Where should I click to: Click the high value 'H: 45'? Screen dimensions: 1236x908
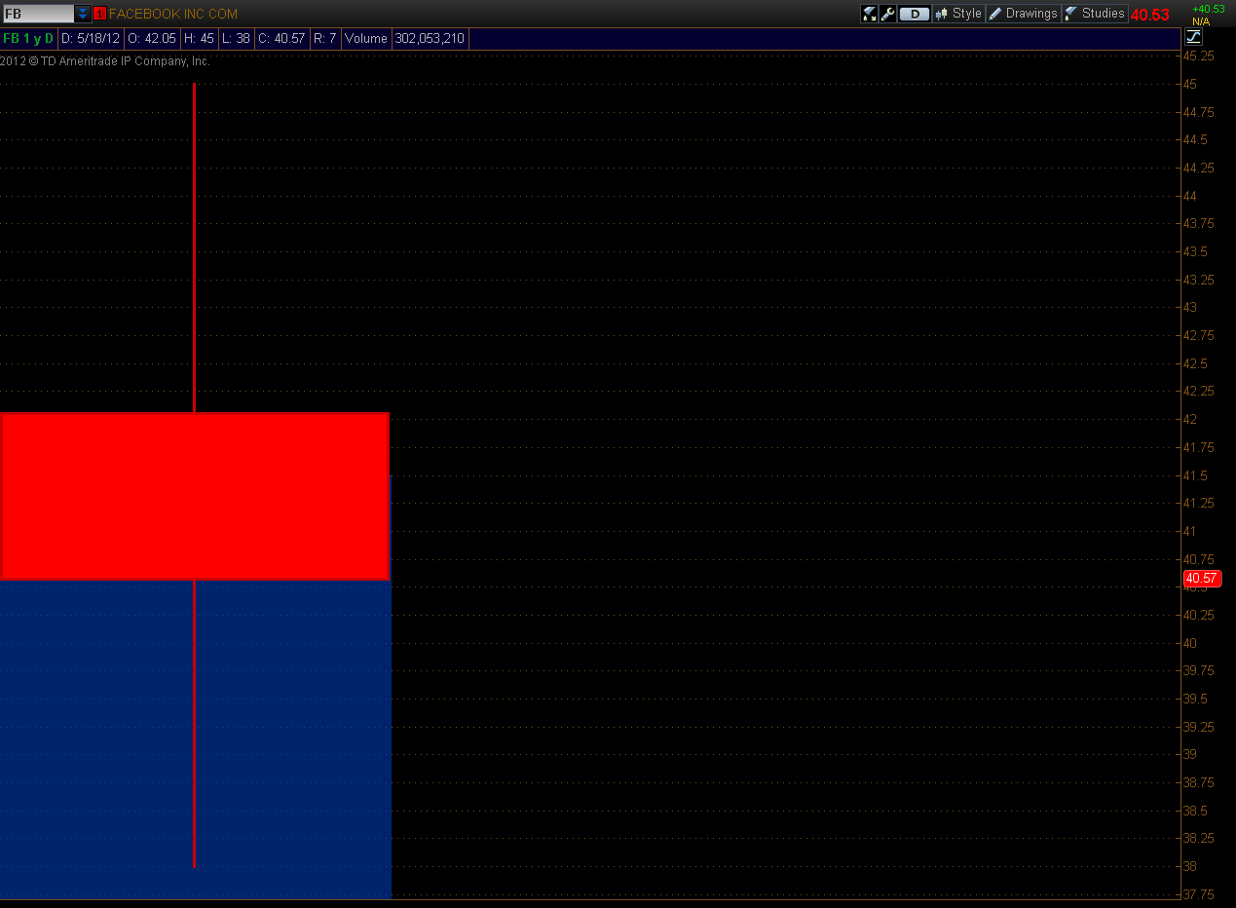click(x=199, y=39)
